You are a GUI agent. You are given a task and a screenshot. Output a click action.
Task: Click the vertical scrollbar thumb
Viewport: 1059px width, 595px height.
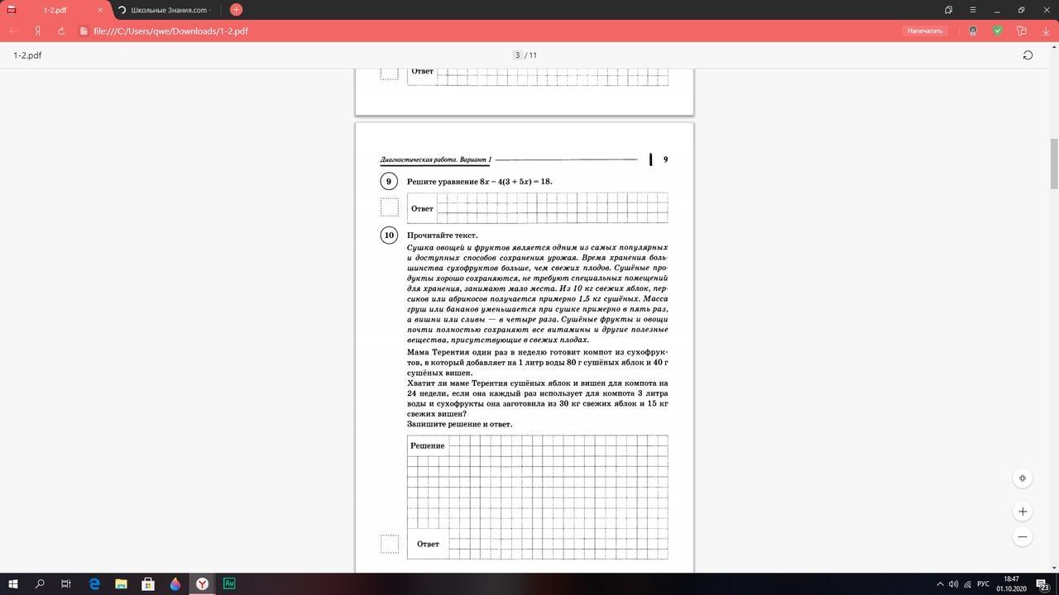point(1054,164)
